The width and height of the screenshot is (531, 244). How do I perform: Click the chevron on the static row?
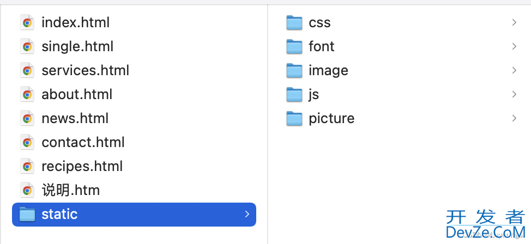pyautogui.click(x=247, y=214)
